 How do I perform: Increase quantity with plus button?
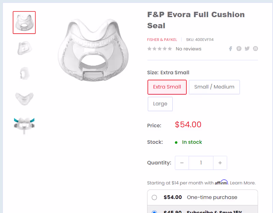click(220, 163)
